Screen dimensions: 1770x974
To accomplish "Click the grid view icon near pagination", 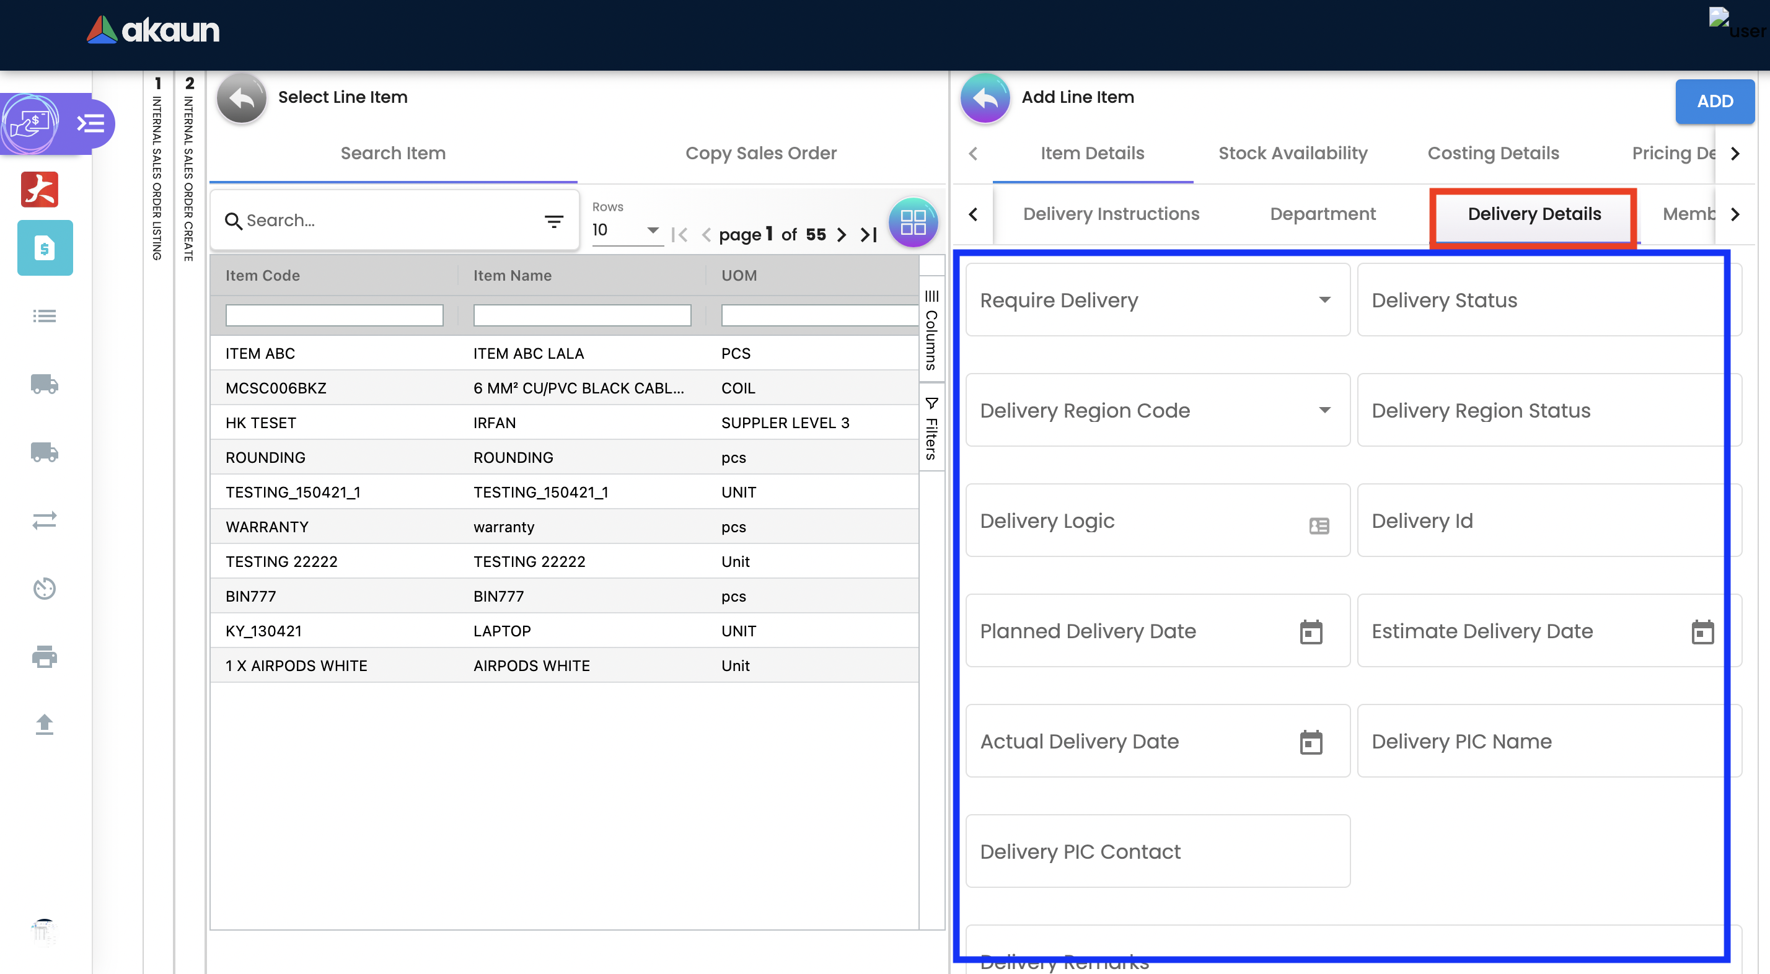I will 913,222.
